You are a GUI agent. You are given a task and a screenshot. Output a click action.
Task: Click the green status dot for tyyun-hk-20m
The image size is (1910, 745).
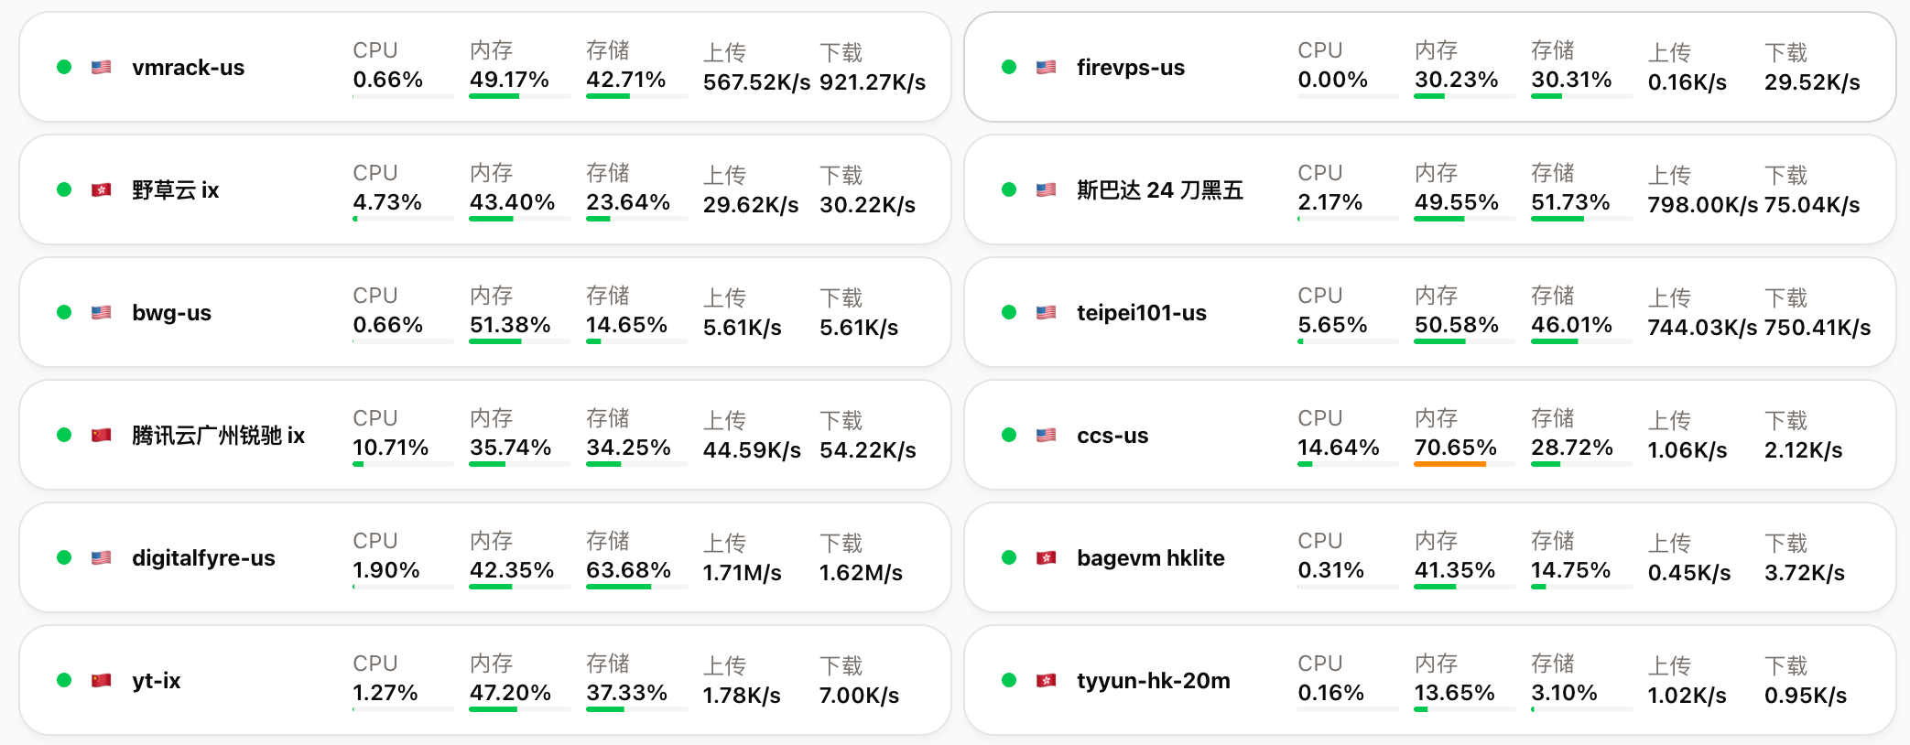[x=1009, y=680]
